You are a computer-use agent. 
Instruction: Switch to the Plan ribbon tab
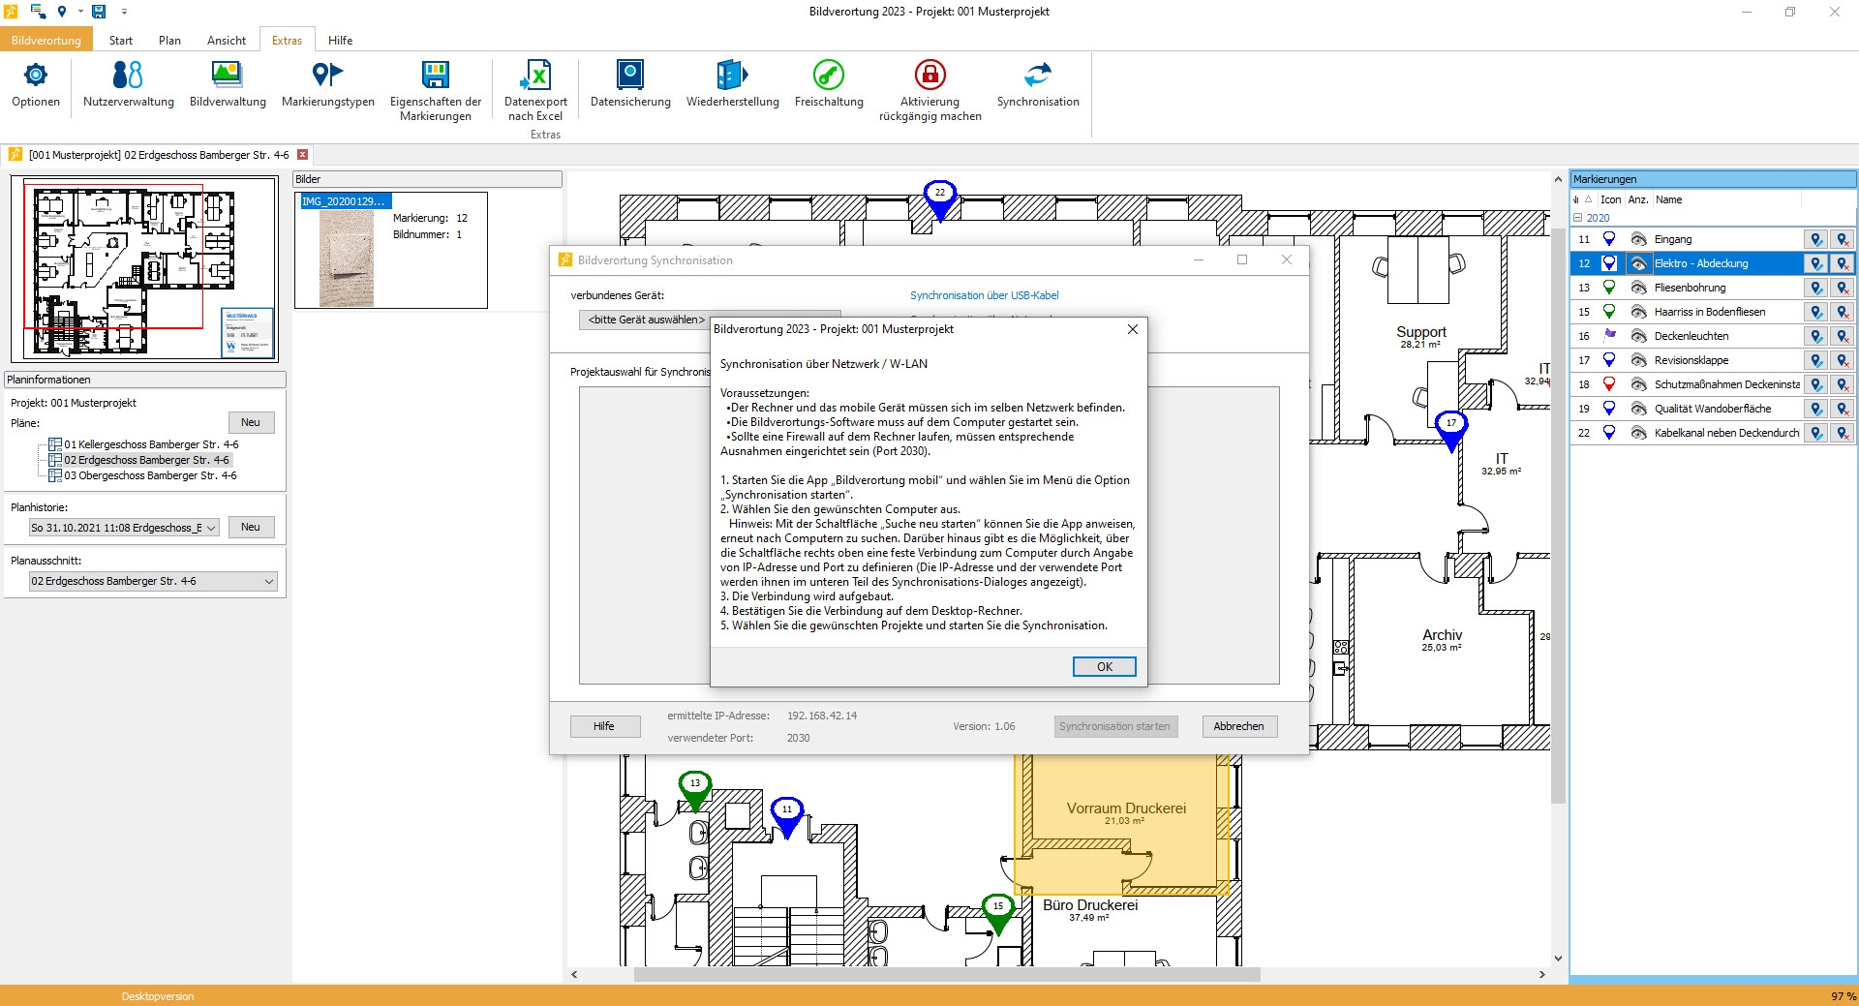pos(169,40)
